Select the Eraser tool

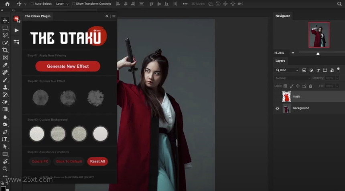click(x=5, y=102)
